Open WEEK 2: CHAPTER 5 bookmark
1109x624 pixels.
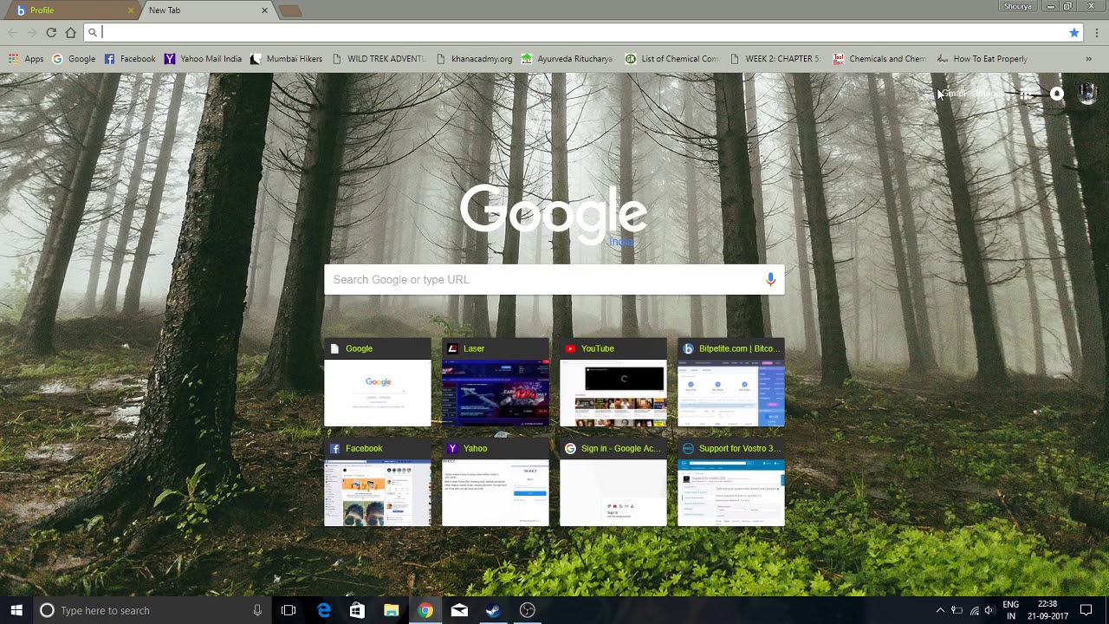(775, 59)
